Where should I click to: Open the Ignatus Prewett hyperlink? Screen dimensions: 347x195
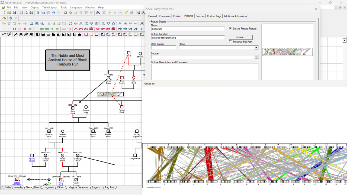point(32,160)
